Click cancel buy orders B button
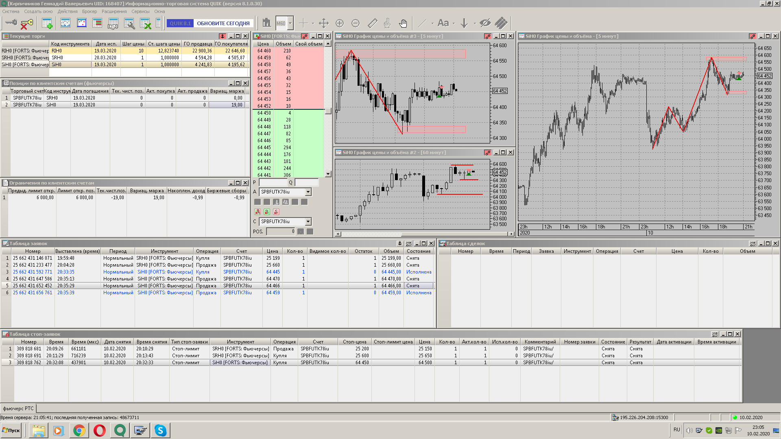 [x=267, y=212]
